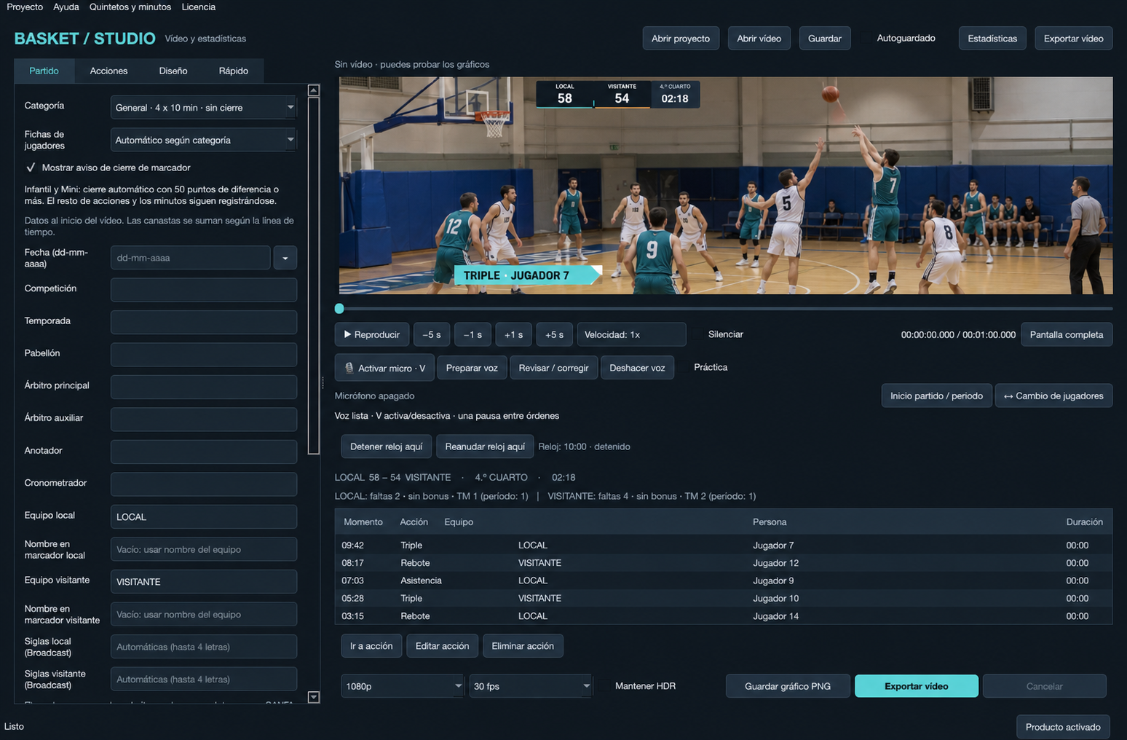Step back with the −1 s button
The height and width of the screenshot is (740, 1127).
pyautogui.click(x=472, y=334)
